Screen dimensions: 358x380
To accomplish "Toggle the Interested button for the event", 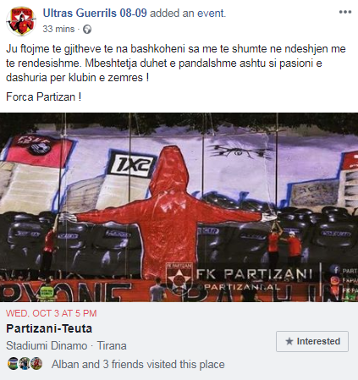I will 312,341.
